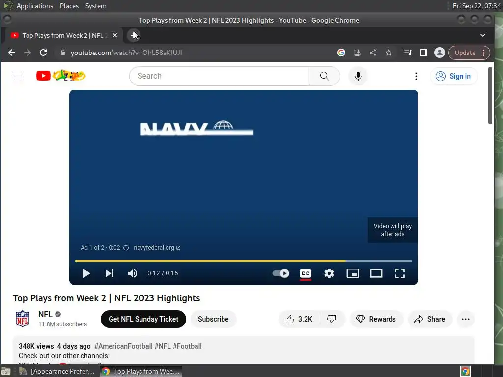The image size is (503, 377).
Task: Click the page vertical scrollbar
Action: click(x=490, y=96)
